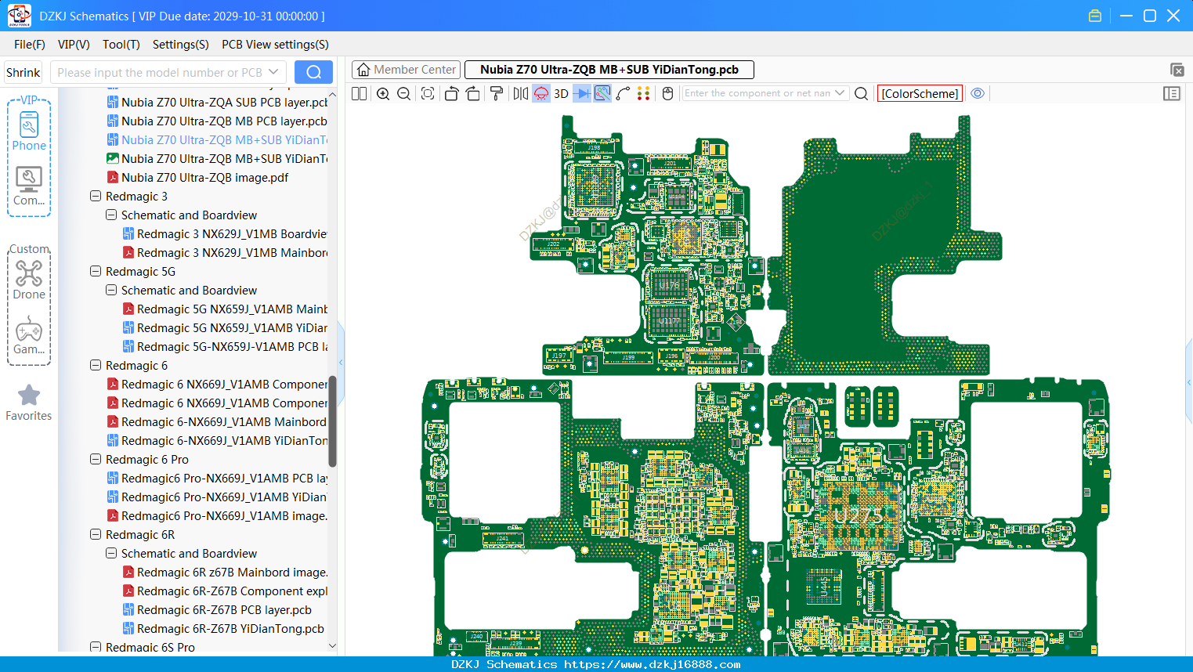Screen dimensions: 1193x672
Task: Collapse Redmagic 3's Schematic and Boardview node
Action: 111,215
